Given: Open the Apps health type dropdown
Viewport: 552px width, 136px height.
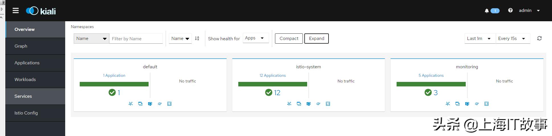Looking at the screenshot, I should point(255,38).
